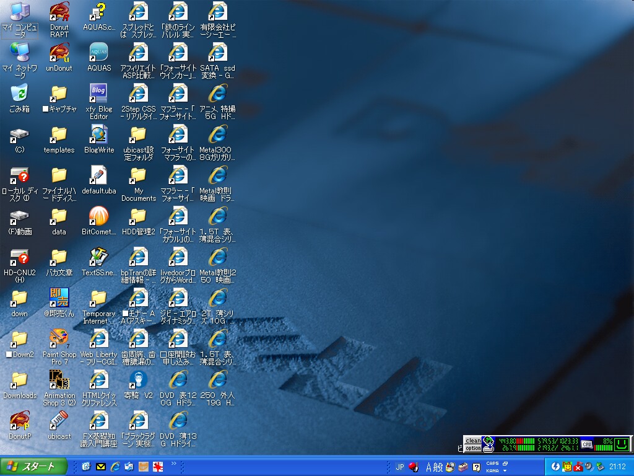Open the ごみ箱 recycle bin
Viewport: 634px width, 476px height.
[x=19, y=99]
